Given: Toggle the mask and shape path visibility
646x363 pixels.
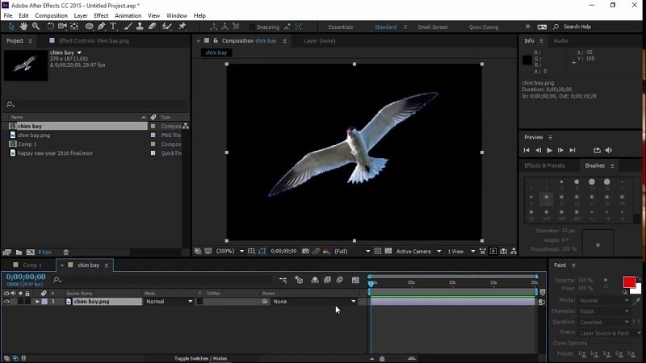Looking at the screenshot, I should coord(262,251).
